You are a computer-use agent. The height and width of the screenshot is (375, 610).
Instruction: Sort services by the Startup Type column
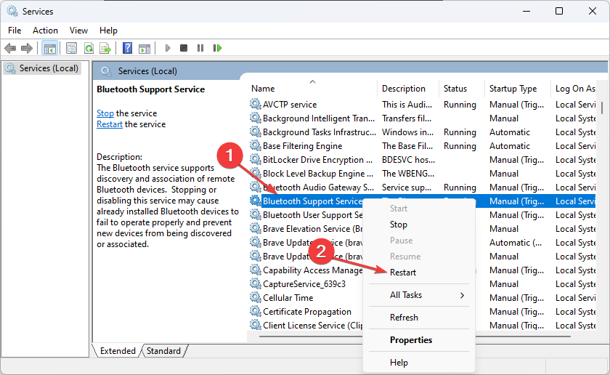(513, 89)
